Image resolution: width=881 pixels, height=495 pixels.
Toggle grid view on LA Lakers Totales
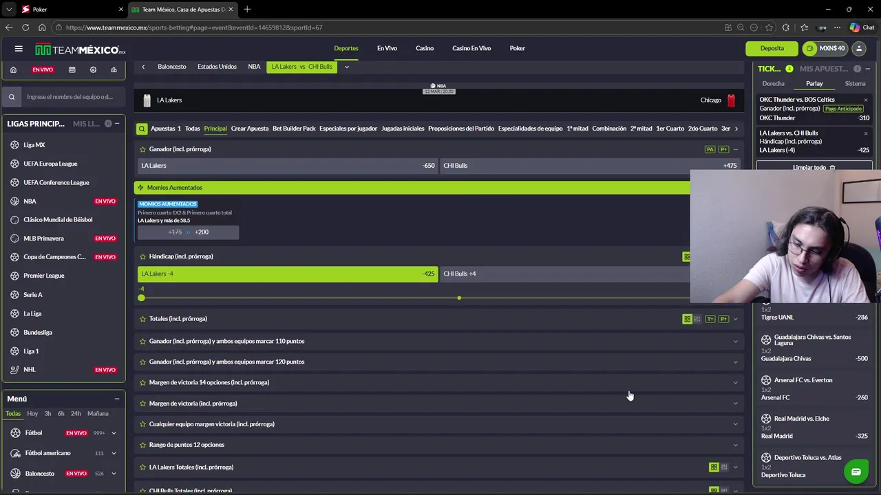pyautogui.click(x=714, y=467)
